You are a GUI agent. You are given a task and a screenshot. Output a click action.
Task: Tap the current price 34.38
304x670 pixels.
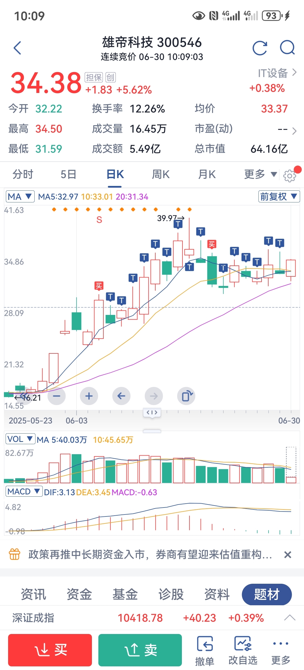click(46, 83)
